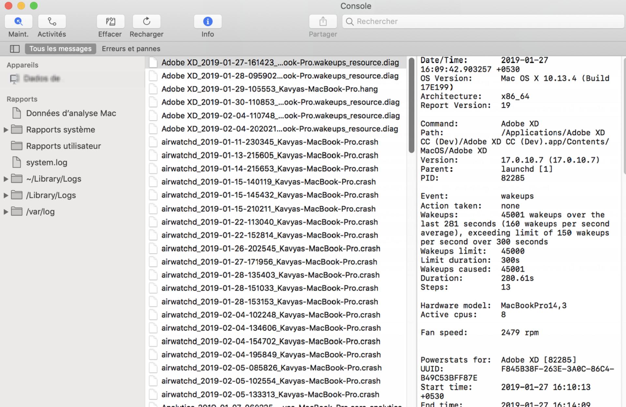Open the Adobe XD_2019-01-29 hang report
Image resolution: width=626 pixels, height=407 pixels.
pyautogui.click(x=270, y=89)
